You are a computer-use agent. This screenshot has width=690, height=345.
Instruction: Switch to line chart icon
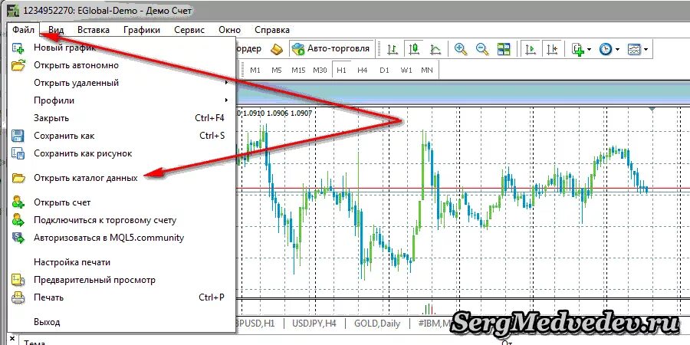(x=435, y=49)
